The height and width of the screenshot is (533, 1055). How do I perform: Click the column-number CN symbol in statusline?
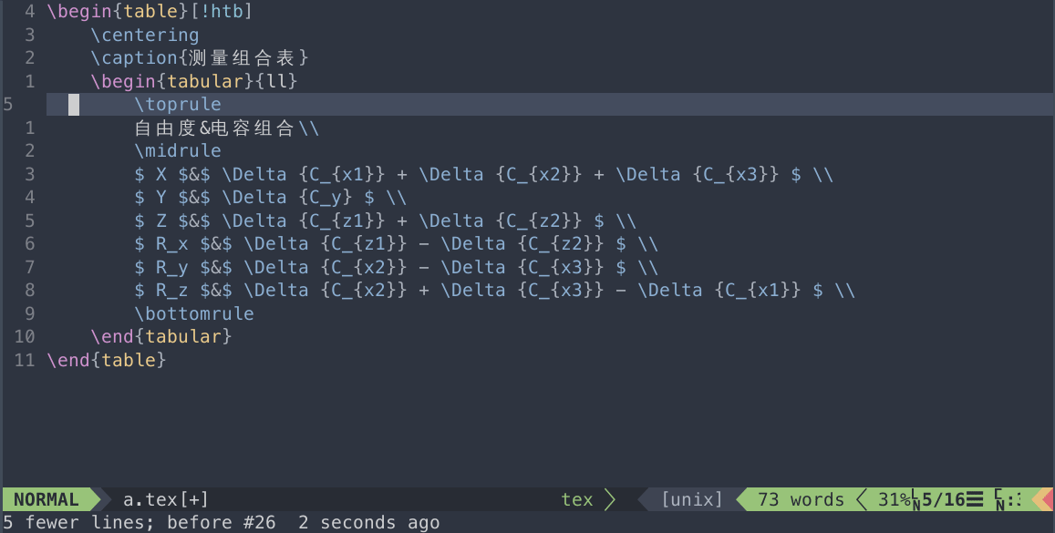(999, 501)
